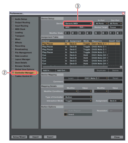Click the Reset mapping button

(115, 78)
